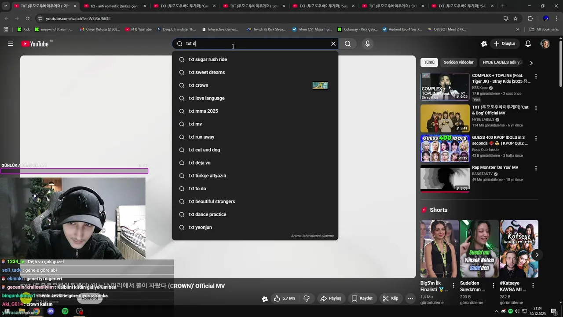Image resolution: width=563 pixels, height=317 pixels.
Task: Click the Paylaş share button
Action: pos(331,299)
